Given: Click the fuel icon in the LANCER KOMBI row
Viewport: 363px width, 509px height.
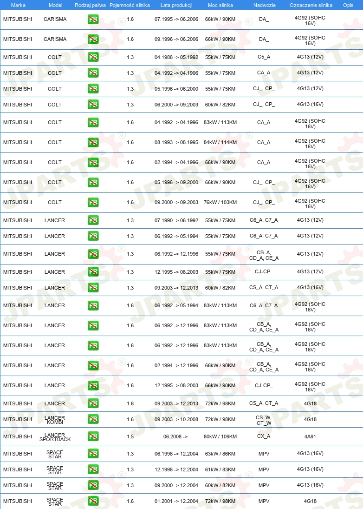Looking at the screenshot, I should [x=93, y=419].
